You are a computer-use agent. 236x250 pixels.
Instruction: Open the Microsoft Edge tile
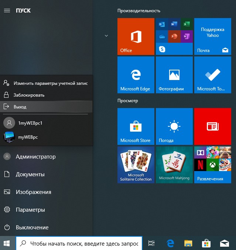[136, 75]
